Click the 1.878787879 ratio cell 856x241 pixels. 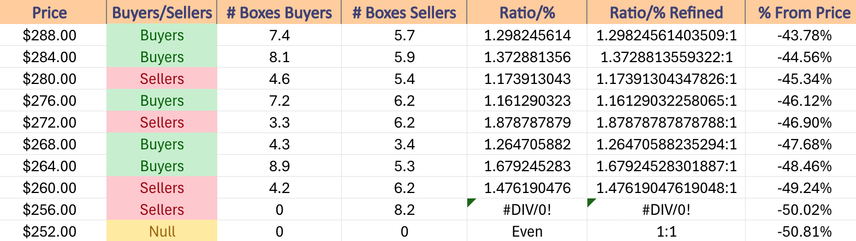pos(527,123)
